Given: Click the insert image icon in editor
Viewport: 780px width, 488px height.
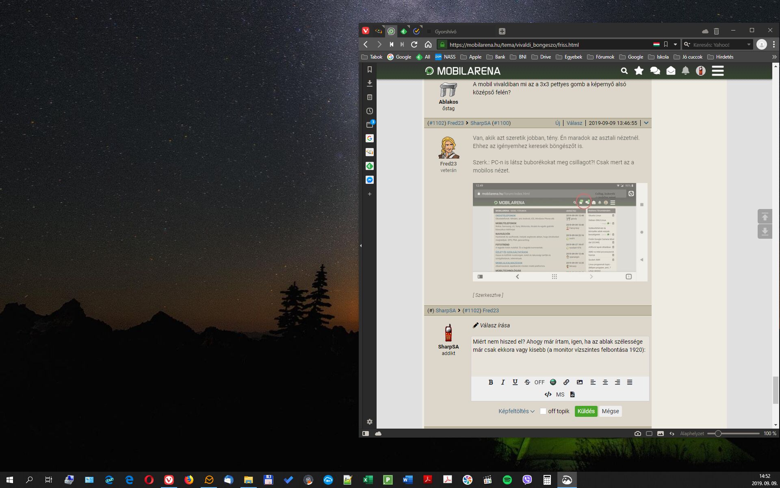Looking at the screenshot, I should point(580,382).
